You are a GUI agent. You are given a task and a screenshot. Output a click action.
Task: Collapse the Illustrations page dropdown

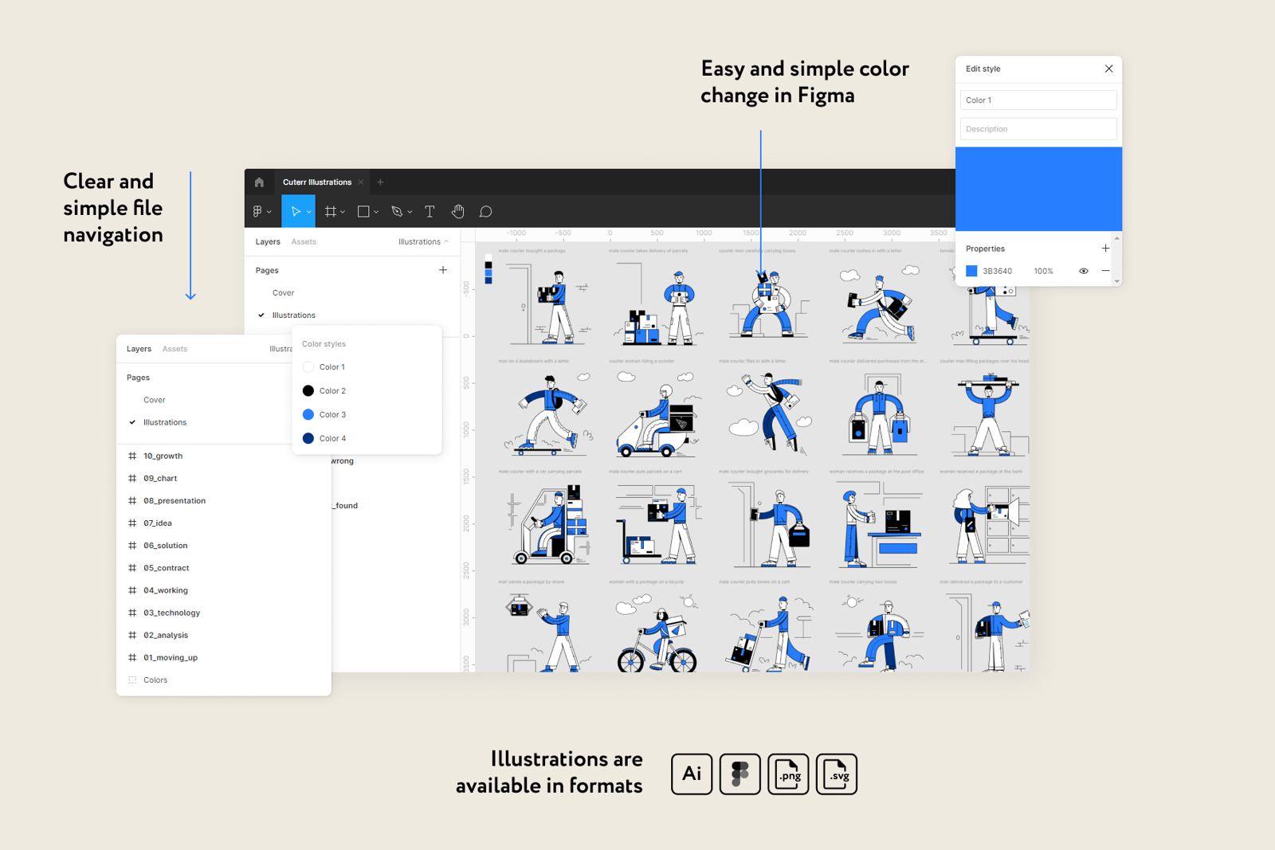click(x=423, y=241)
